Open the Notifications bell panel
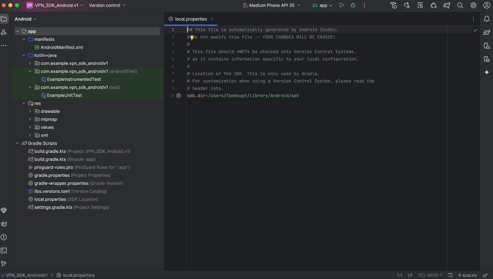The width and height of the screenshot is (493, 279). pyautogui.click(x=486, y=19)
